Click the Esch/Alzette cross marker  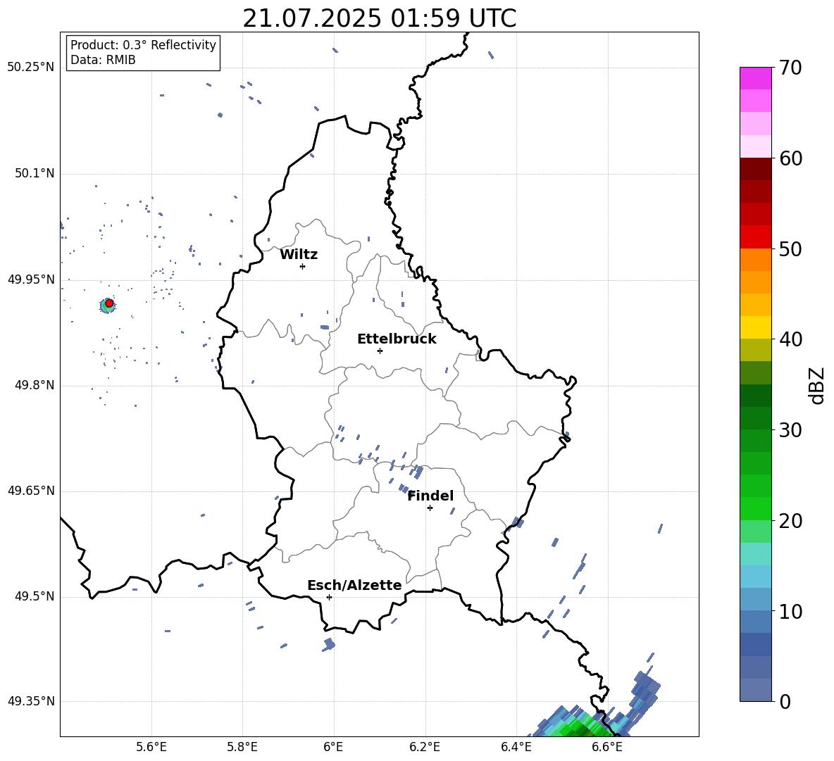click(x=329, y=597)
